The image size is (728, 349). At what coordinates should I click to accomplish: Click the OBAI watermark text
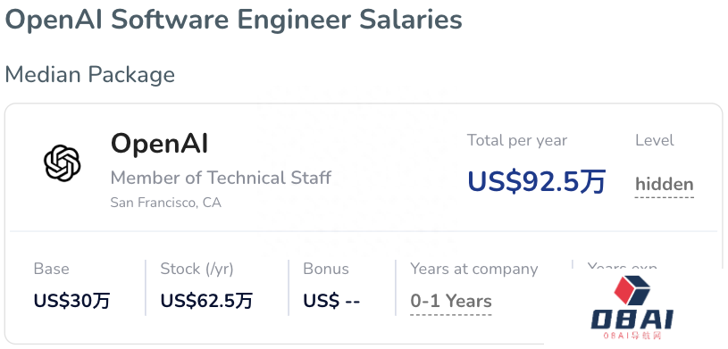click(632, 320)
